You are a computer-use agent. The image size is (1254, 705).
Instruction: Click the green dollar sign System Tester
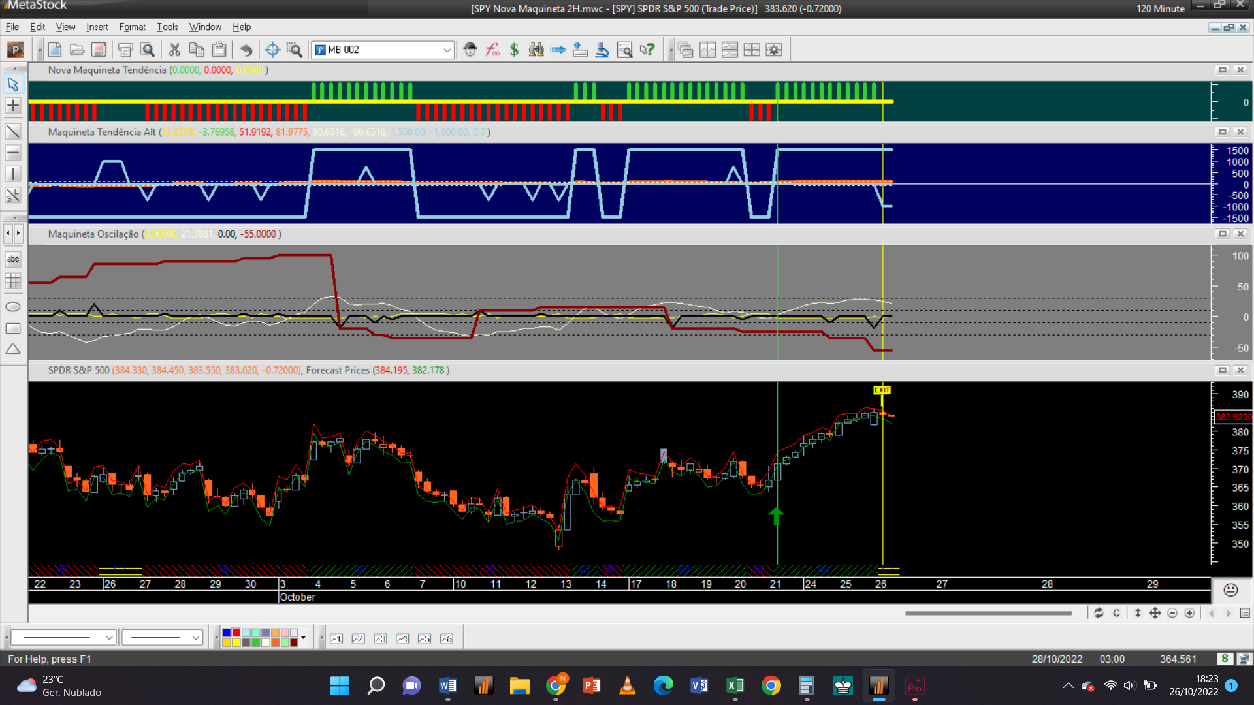[514, 50]
